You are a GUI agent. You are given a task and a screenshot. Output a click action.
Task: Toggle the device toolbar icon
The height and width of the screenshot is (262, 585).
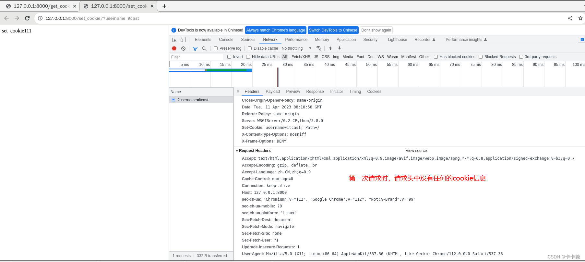(183, 40)
